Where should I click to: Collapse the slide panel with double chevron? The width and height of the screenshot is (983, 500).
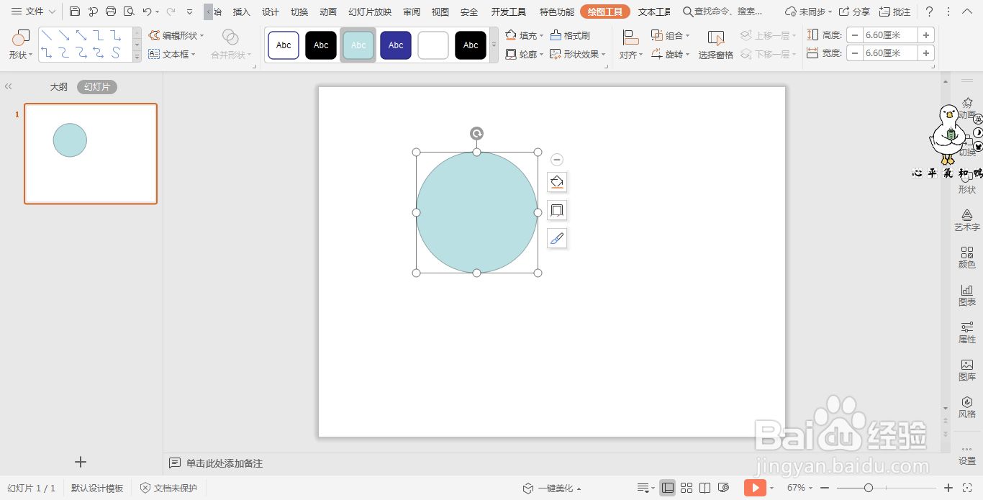[x=8, y=86]
